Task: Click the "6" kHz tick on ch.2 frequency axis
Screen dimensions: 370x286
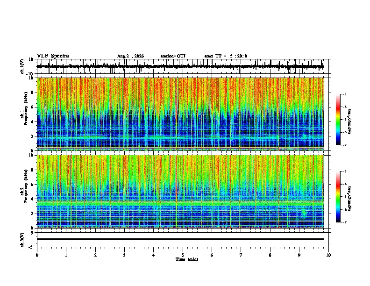Action: 32,184
